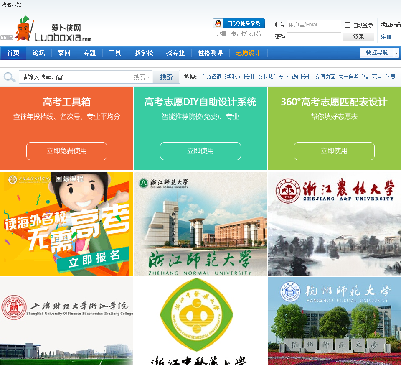Click the 用QQ帐号登录 button
The width and height of the screenshot is (401, 365).
click(x=239, y=23)
